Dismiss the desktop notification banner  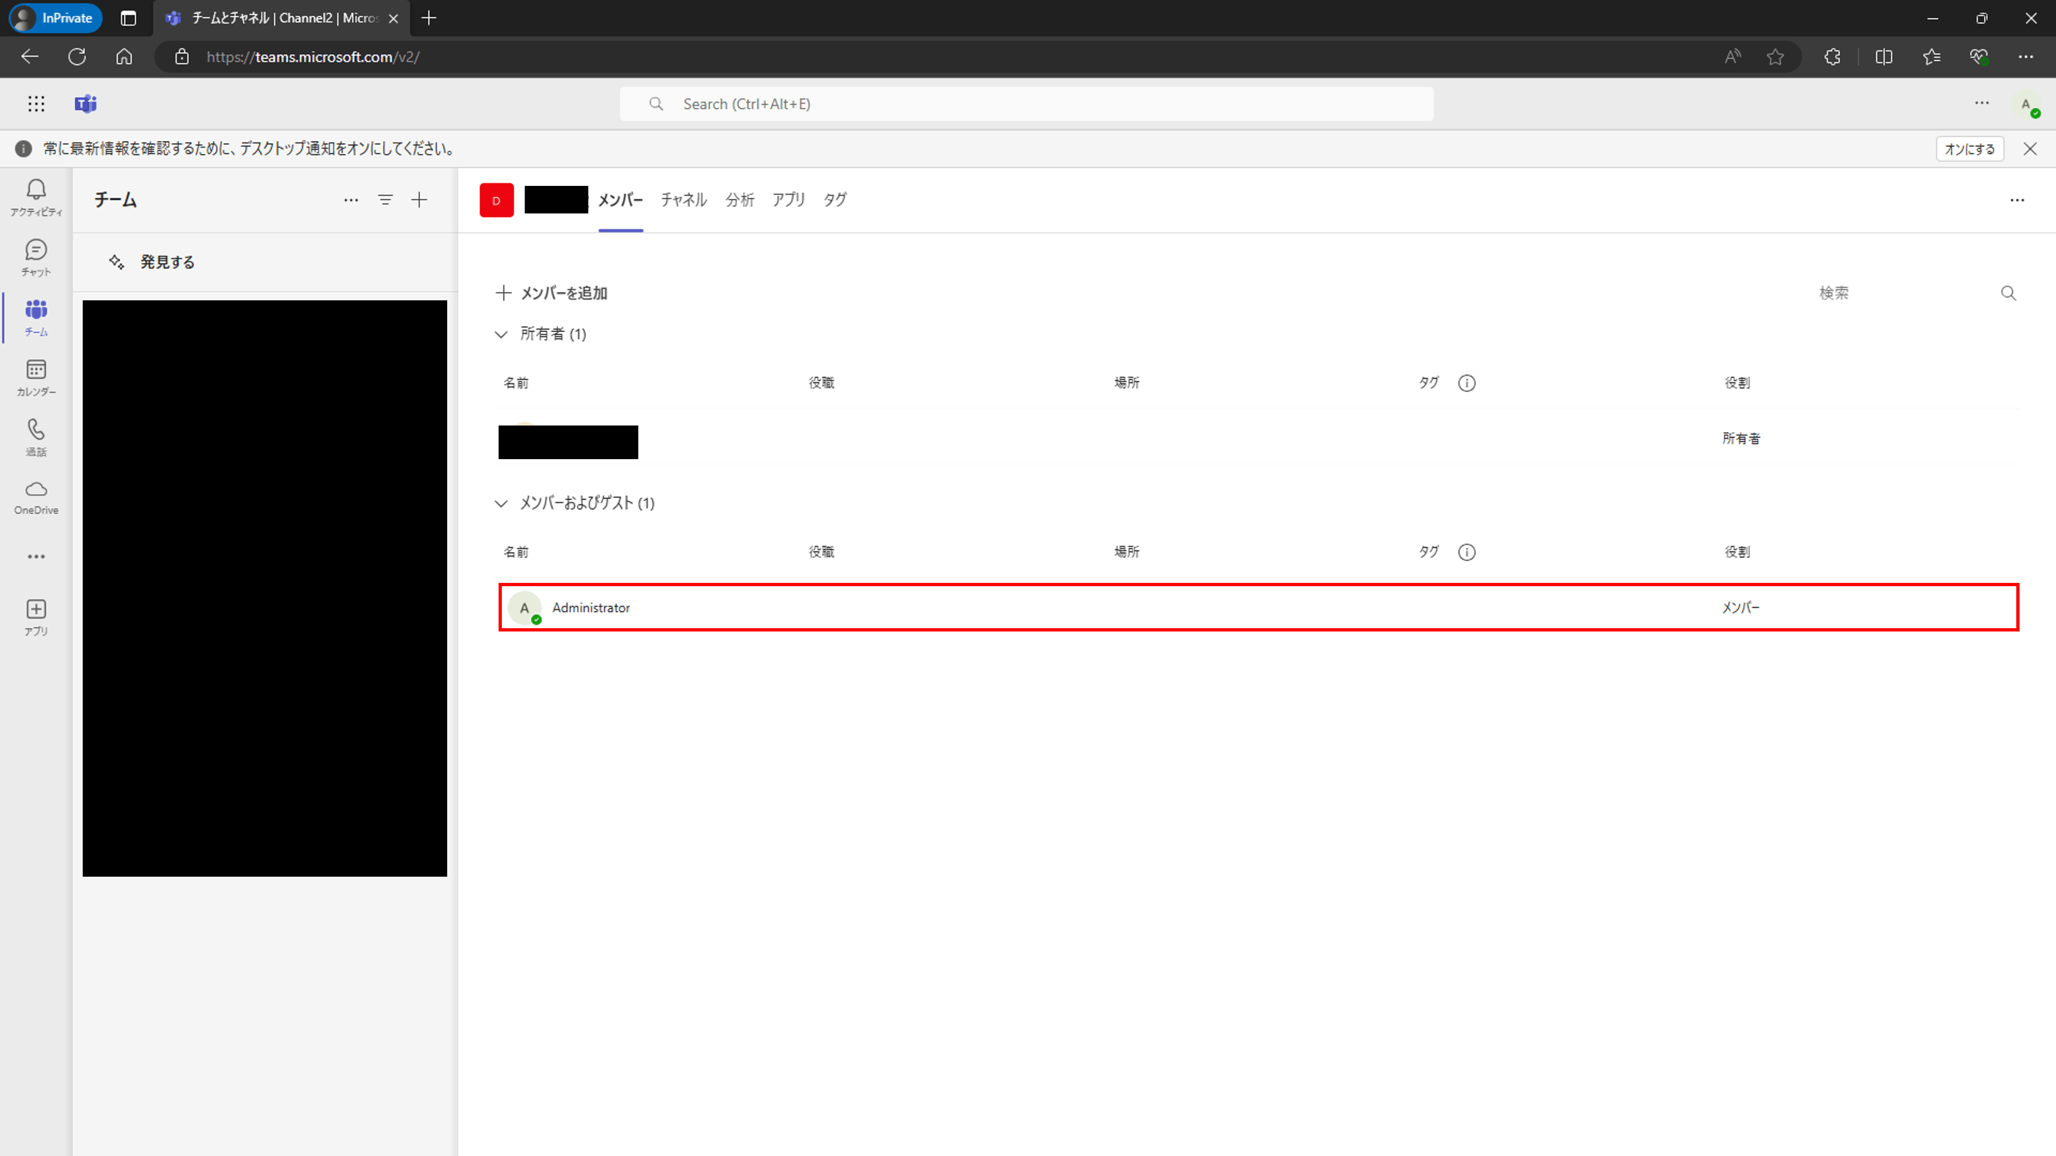pyautogui.click(x=2030, y=149)
